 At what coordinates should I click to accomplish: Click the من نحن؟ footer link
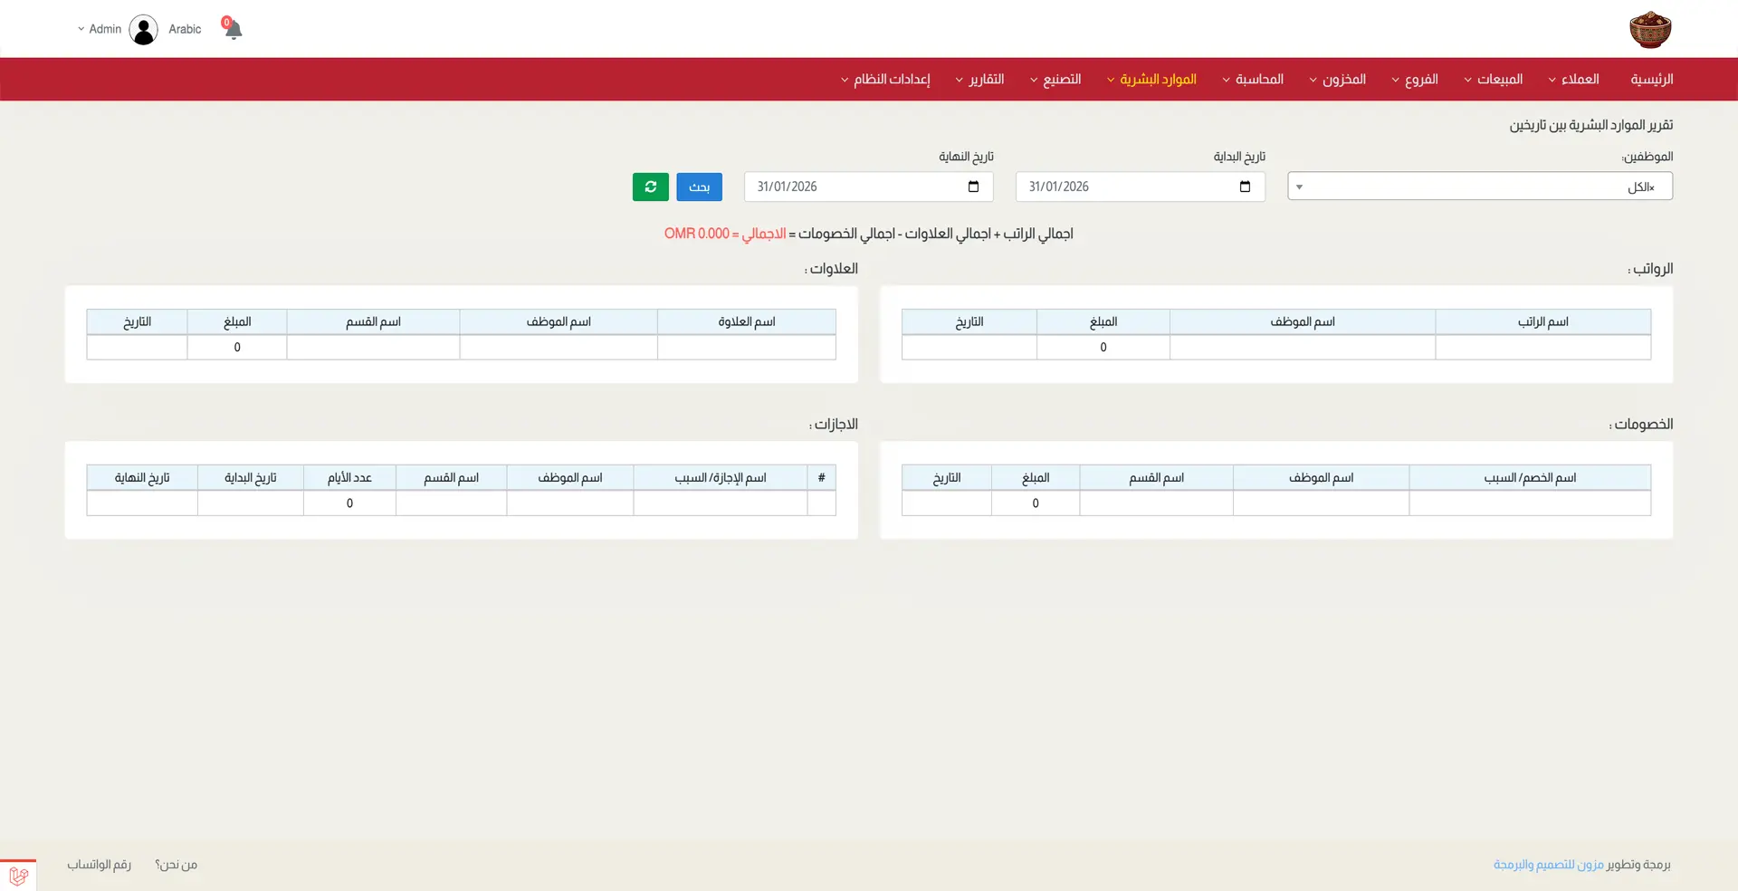coord(176,865)
